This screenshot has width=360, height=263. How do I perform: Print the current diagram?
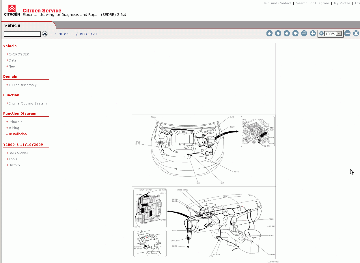pos(304,33)
